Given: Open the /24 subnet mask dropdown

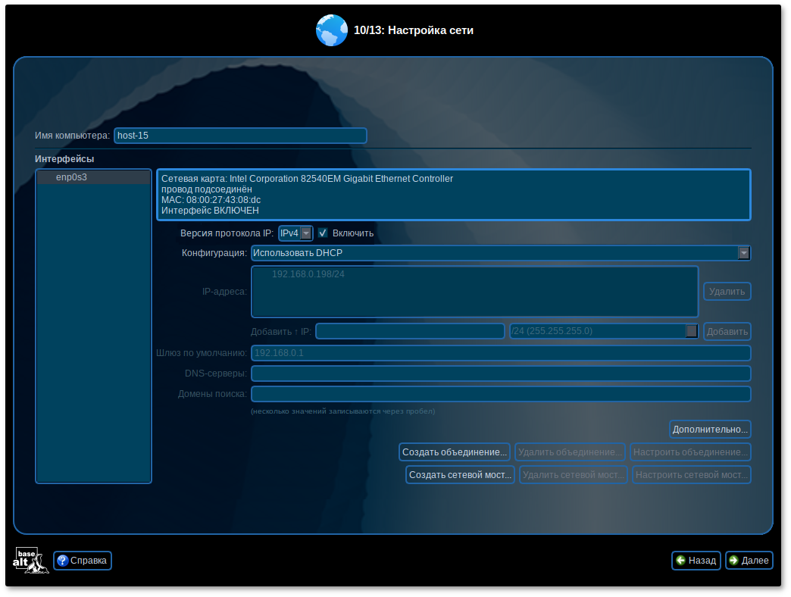Looking at the screenshot, I should point(691,331).
